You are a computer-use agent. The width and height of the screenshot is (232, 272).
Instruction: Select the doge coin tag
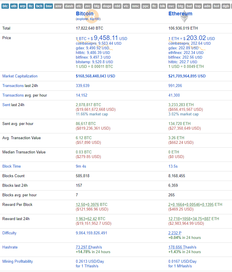[x=107, y=6]
